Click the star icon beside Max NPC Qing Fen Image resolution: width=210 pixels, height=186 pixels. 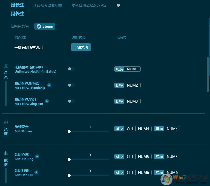point(47,101)
